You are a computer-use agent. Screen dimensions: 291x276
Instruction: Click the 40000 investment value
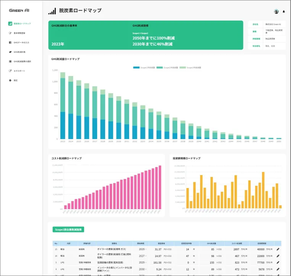tap(260, 249)
